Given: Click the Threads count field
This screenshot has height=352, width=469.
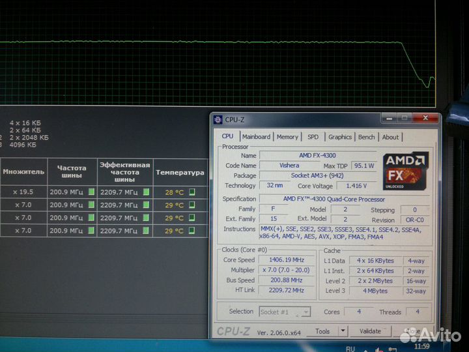Looking at the screenshot, I should [x=418, y=312].
